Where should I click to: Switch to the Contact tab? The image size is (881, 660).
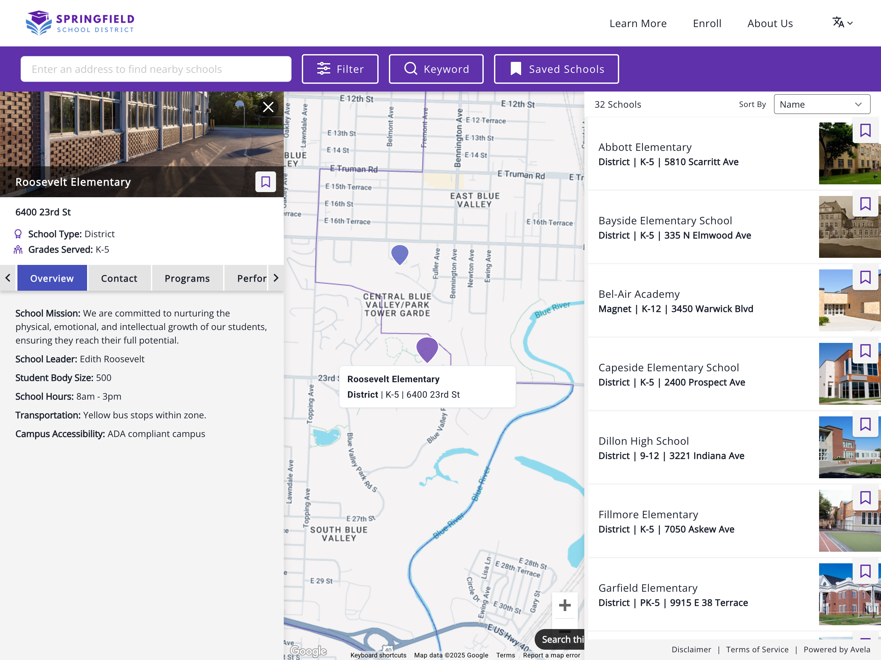point(119,278)
